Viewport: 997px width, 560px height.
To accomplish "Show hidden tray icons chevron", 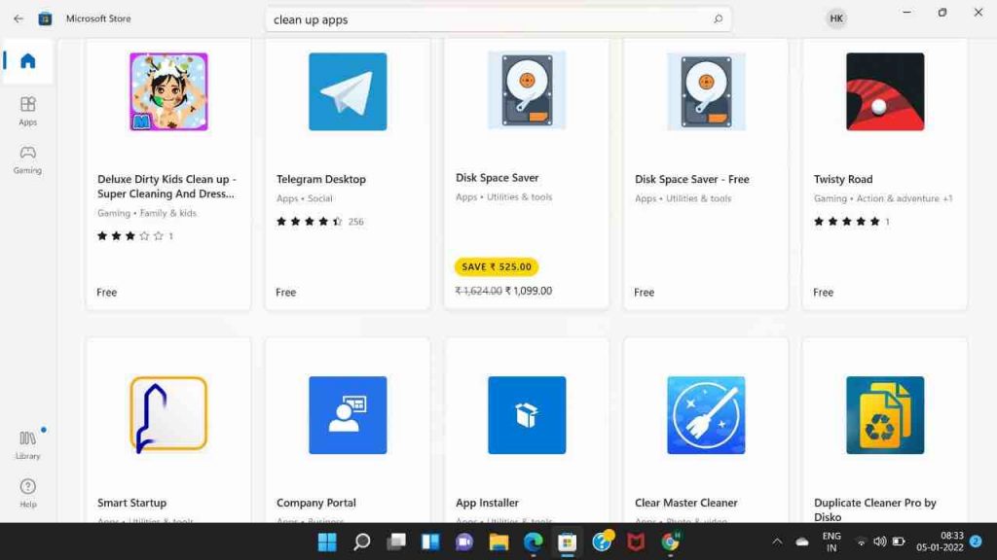I will coord(777,542).
